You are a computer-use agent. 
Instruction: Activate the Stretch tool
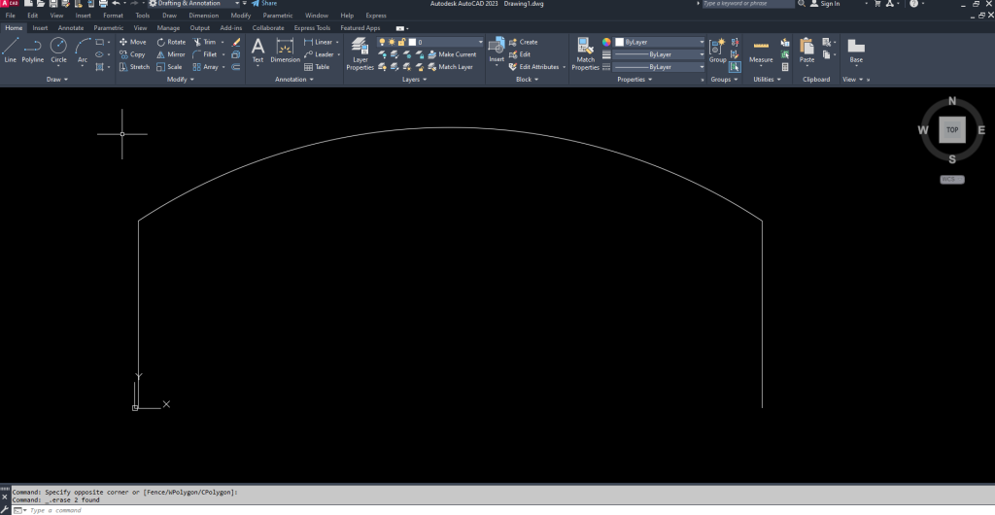click(134, 67)
